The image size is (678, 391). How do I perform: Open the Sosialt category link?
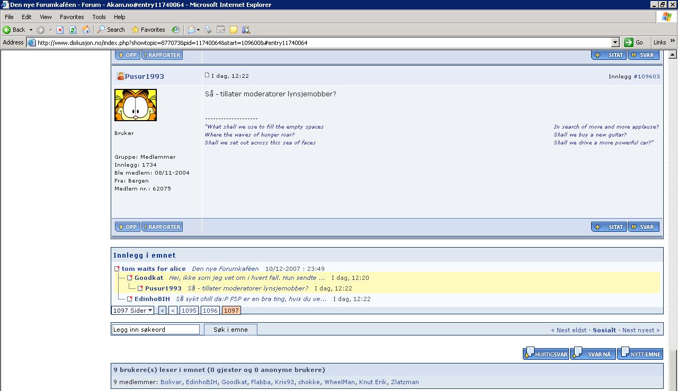coord(604,330)
